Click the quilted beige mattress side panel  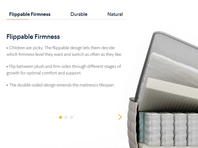click(x=132, y=125)
